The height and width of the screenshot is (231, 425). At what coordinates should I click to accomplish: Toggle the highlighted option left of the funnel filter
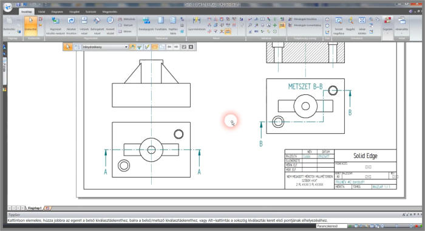(x=132, y=47)
